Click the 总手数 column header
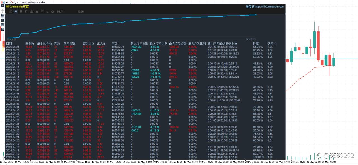358x165 pixels. click(x=30, y=43)
